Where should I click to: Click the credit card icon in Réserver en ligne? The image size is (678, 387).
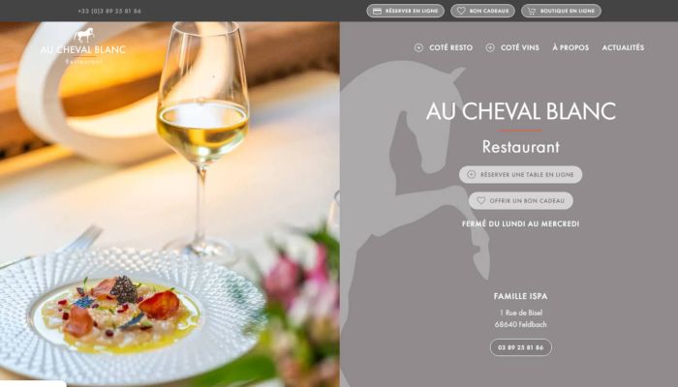point(377,12)
